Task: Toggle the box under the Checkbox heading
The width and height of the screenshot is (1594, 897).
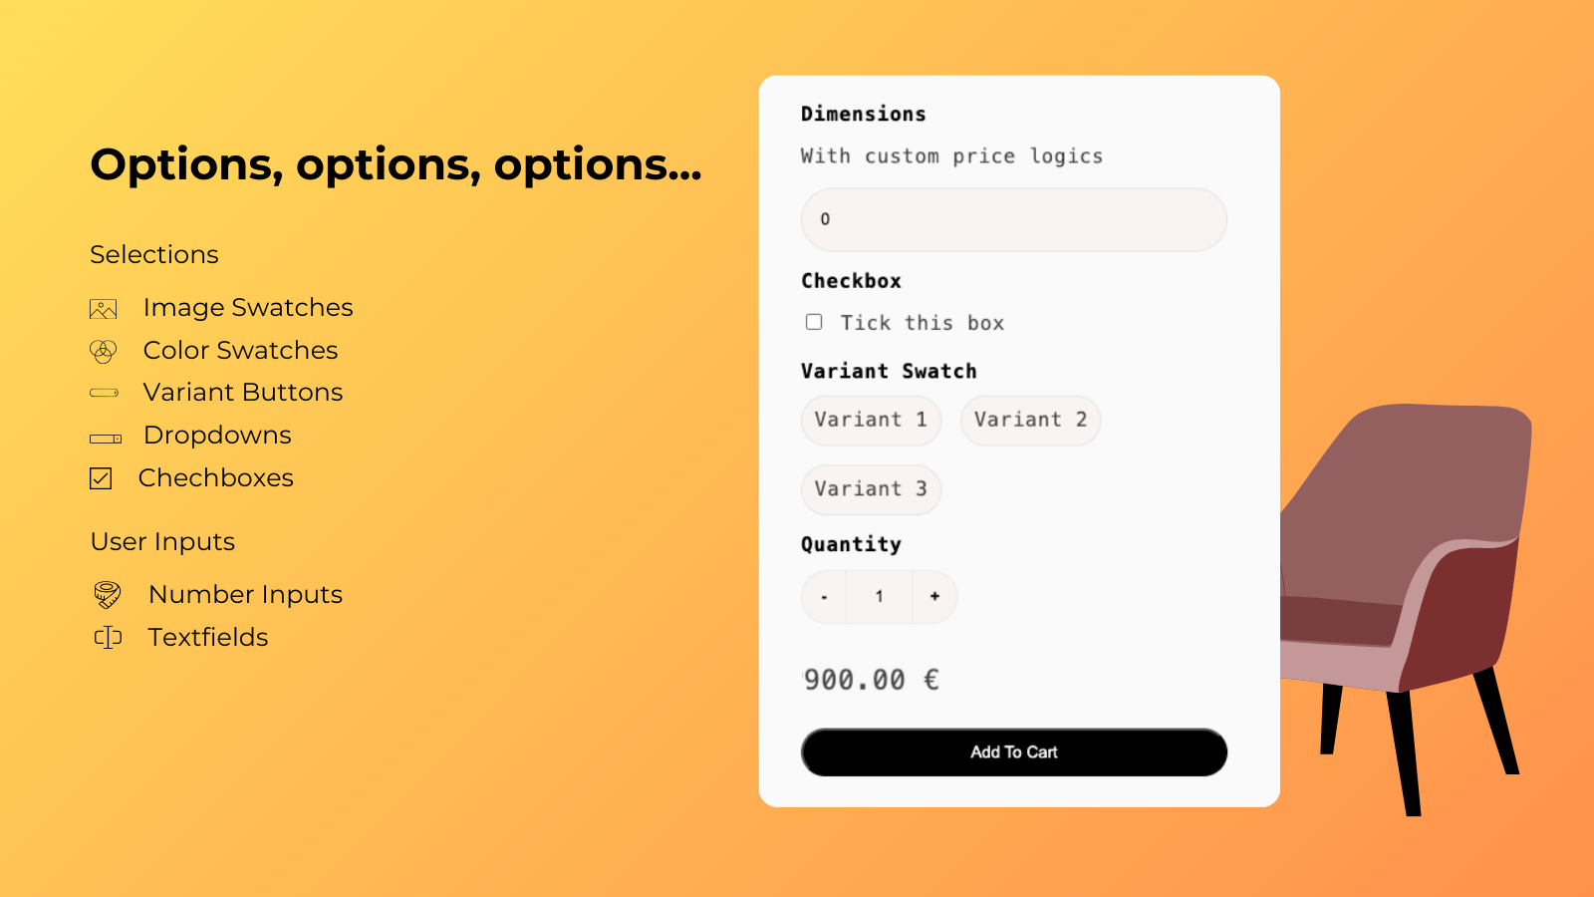Action: click(814, 322)
